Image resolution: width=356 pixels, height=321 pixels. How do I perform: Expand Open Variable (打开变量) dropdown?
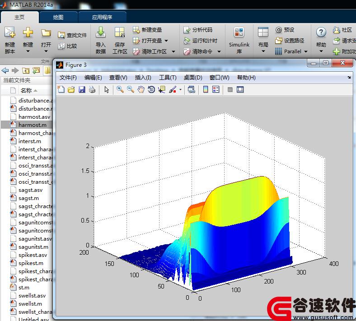166,41
